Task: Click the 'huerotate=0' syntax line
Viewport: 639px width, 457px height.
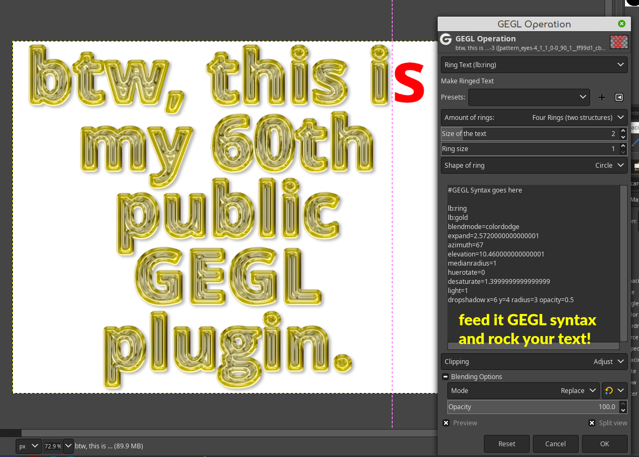Action: 466,272
